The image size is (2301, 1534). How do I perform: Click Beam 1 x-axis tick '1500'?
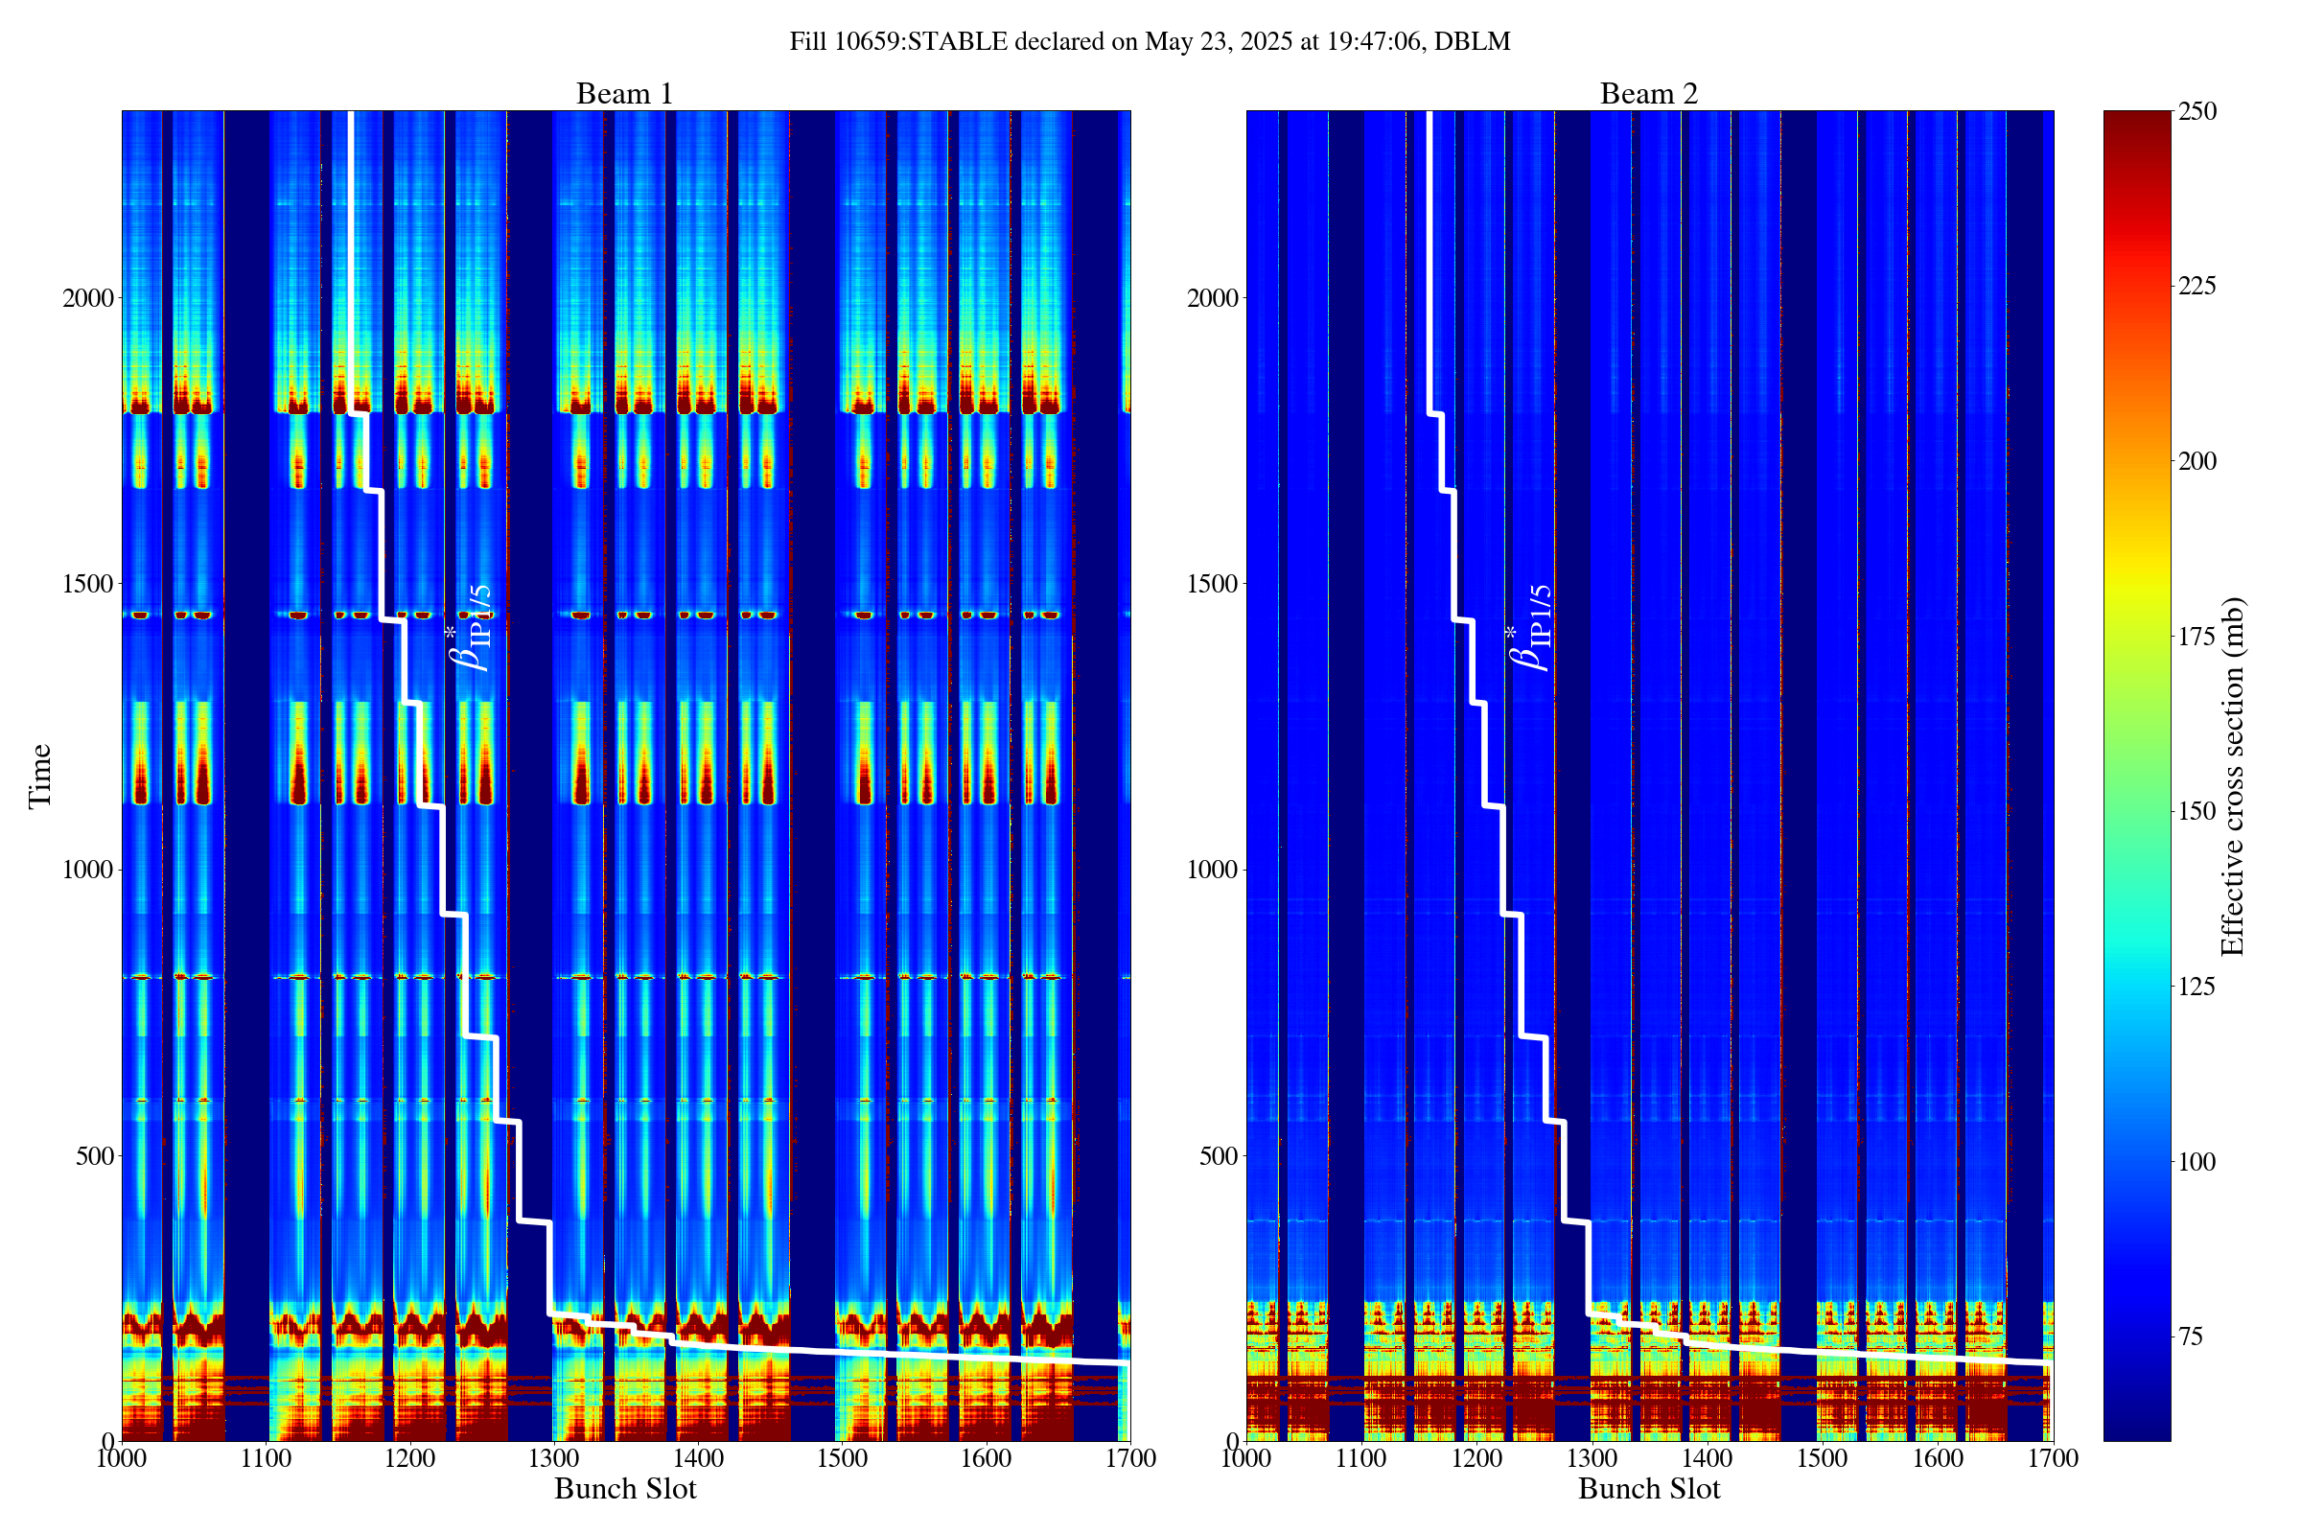843,1458
